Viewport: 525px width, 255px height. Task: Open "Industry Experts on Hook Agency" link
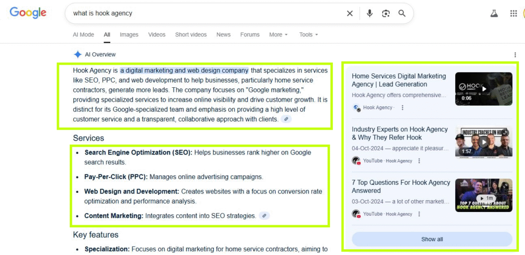pyautogui.click(x=399, y=133)
